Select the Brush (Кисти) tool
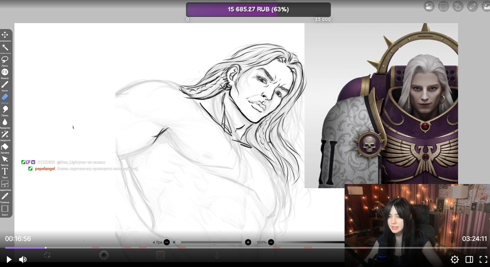Viewport: 490px width, 267px height. (5, 85)
